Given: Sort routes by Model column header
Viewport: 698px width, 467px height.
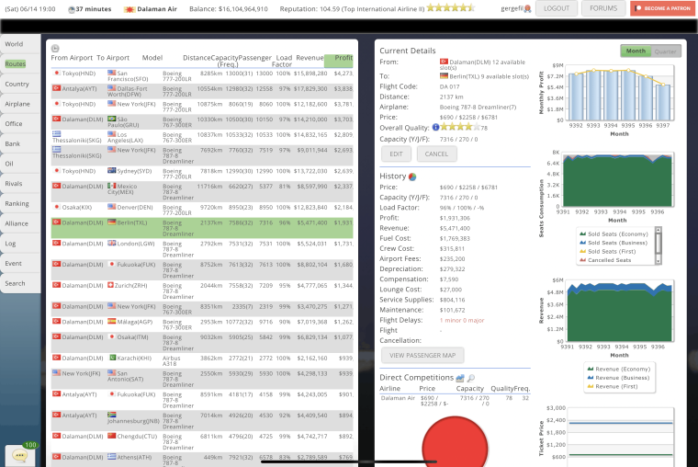Looking at the screenshot, I should (x=152, y=58).
